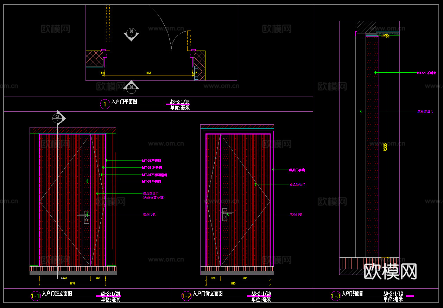The width and height of the screenshot is (443, 308).
Task: Select the circled 1-3 drawing number bubble
Action: [x=336, y=296]
